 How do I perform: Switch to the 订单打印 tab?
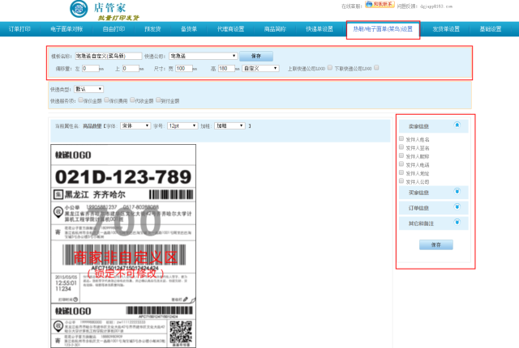[20, 29]
